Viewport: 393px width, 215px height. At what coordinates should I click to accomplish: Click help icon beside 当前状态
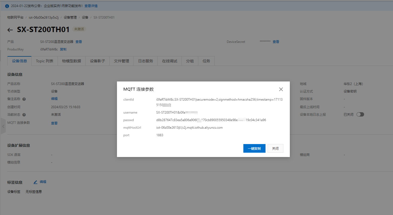click(x=24, y=115)
